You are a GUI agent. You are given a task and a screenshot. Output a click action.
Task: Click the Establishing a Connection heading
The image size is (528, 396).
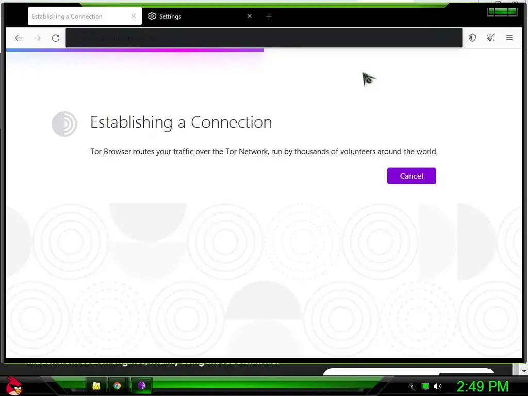[181, 122]
